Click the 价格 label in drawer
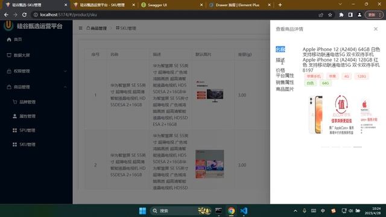 [x=280, y=70]
